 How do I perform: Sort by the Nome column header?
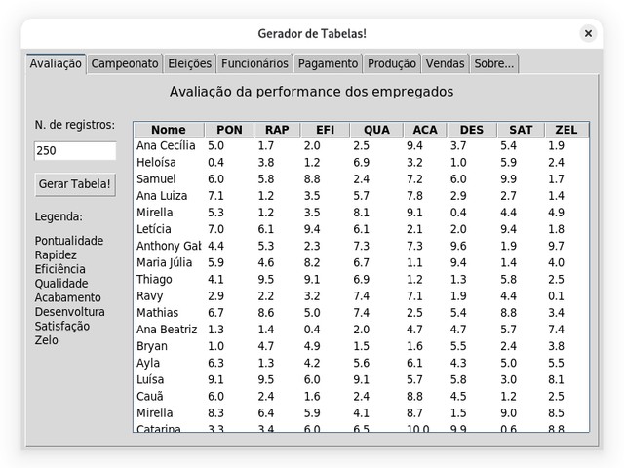(169, 130)
